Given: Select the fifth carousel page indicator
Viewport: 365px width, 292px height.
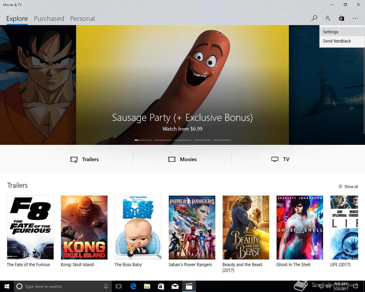Looking at the screenshot, I should [222, 140].
